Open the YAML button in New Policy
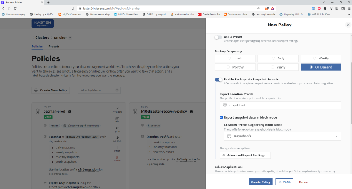 (284, 182)
